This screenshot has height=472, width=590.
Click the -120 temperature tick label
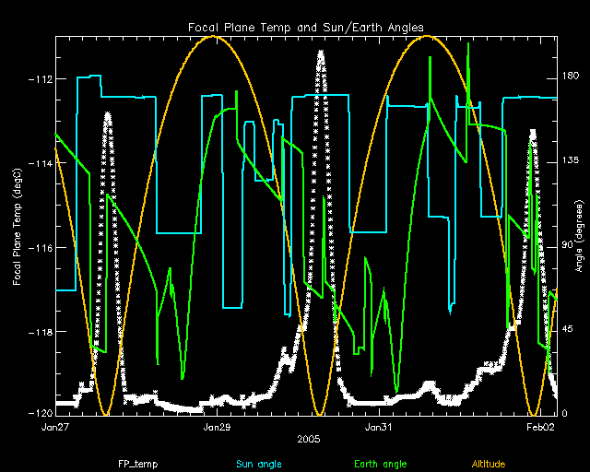(40, 415)
